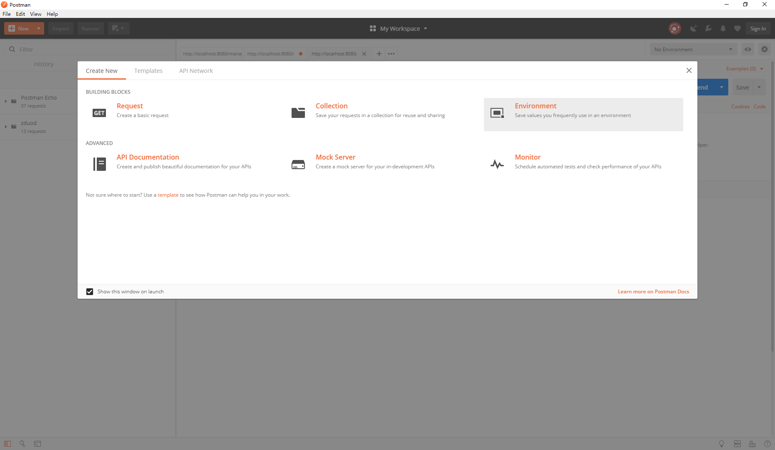This screenshot has height=450, width=775.
Task: Click the Import button
Action: click(x=61, y=28)
